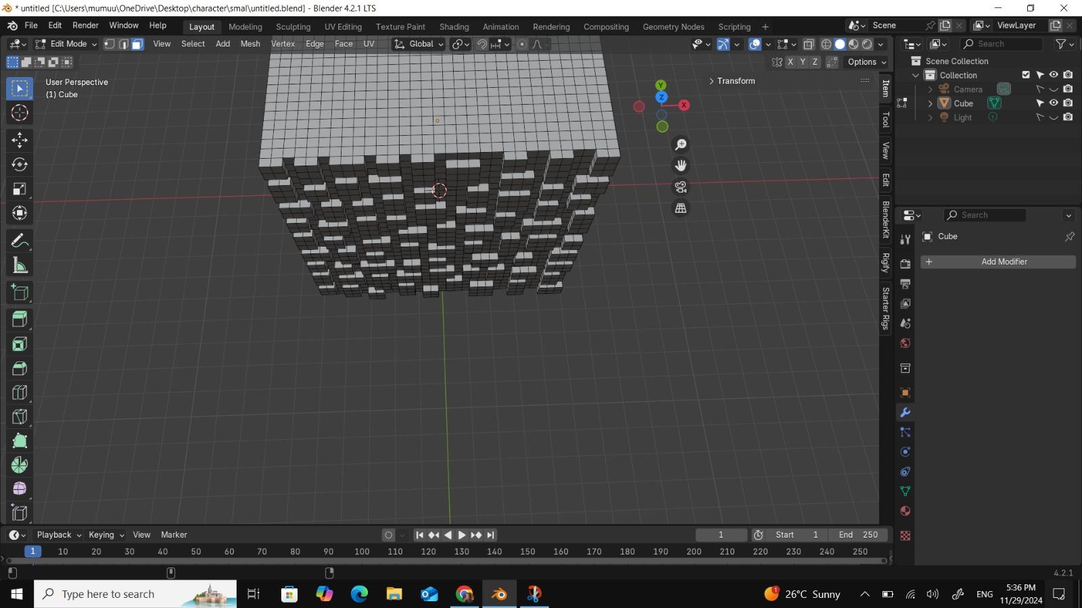
Task: Switch to edge select mode
Action: (124, 44)
